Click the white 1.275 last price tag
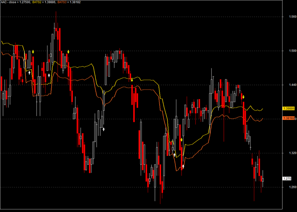 [x=287, y=179]
